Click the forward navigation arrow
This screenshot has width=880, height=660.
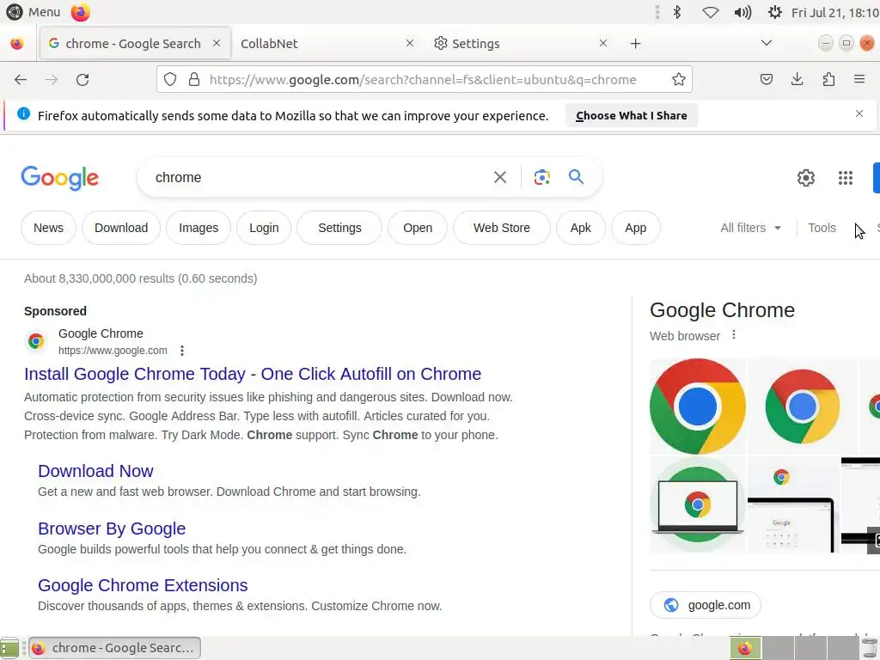(52, 80)
